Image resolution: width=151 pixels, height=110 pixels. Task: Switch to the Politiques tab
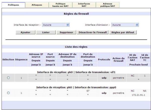(13, 5)
